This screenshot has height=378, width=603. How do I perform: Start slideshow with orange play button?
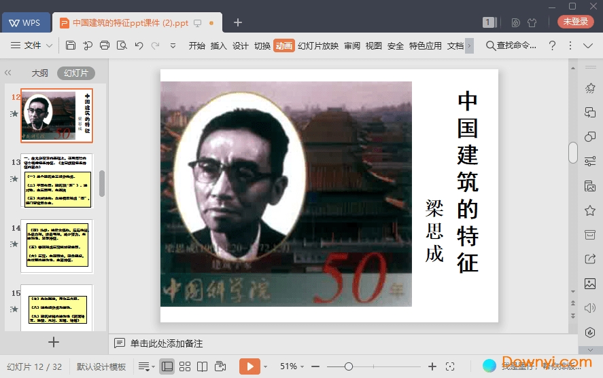[249, 366]
